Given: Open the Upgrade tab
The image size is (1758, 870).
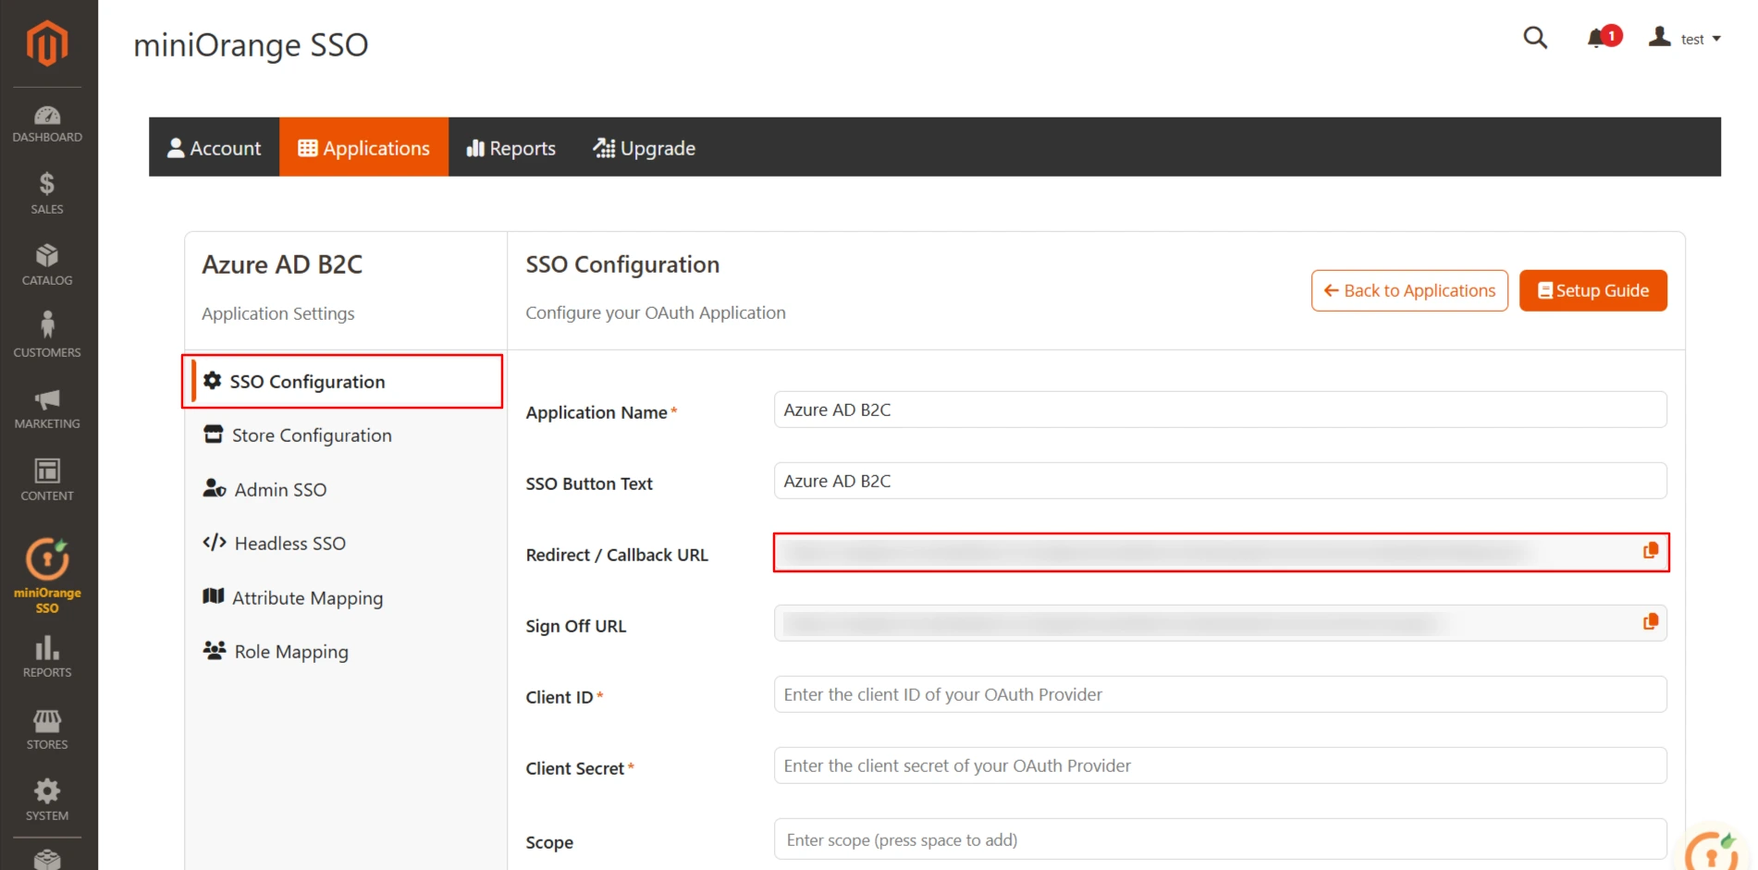Looking at the screenshot, I should coord(644,147).
